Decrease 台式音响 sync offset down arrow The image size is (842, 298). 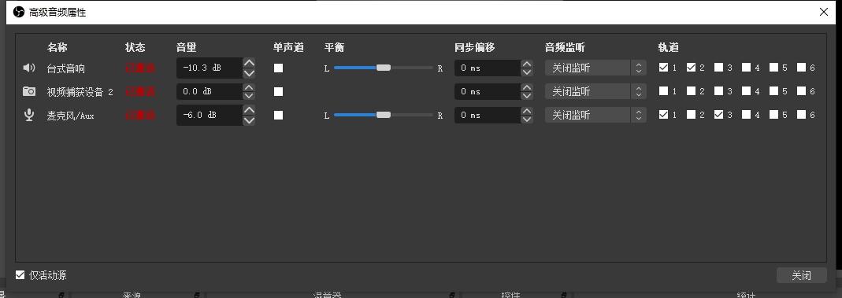point(527,72)
